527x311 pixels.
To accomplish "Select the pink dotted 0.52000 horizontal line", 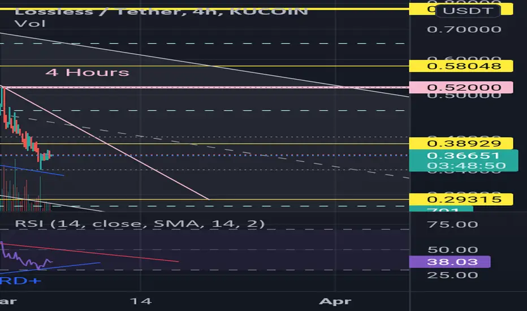I will coord(205,88).
